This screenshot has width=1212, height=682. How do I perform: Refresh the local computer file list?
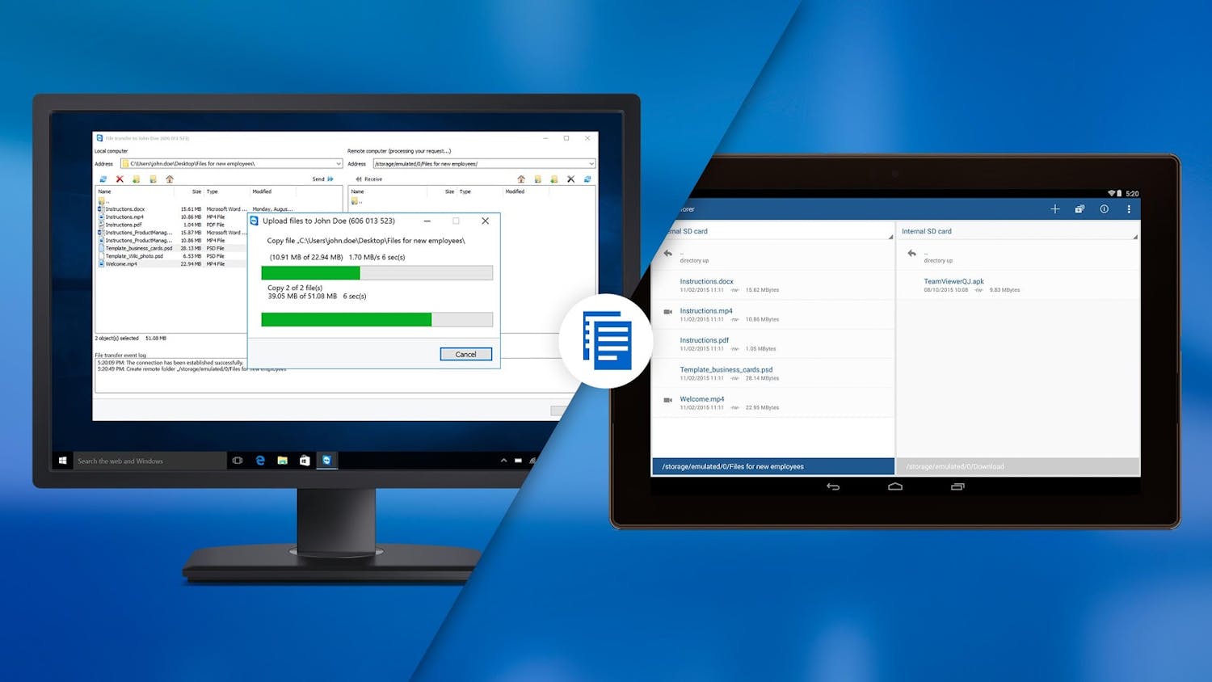coord(104,178)
